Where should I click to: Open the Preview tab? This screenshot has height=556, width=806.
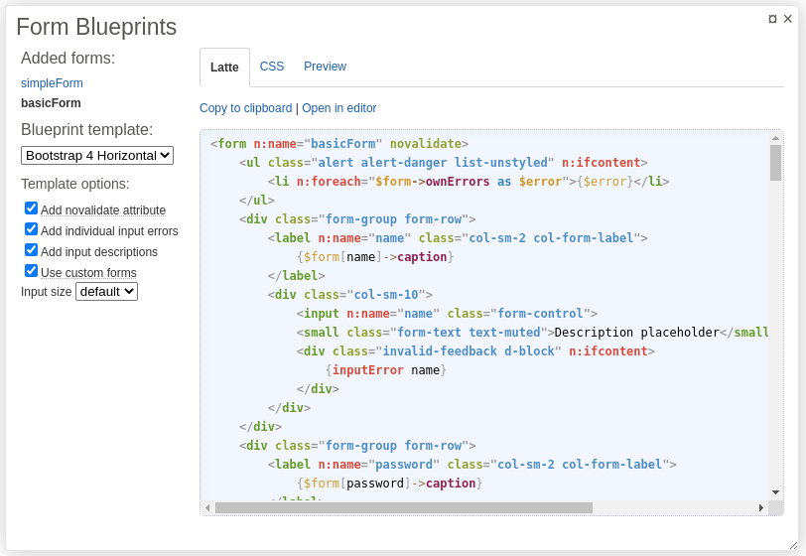[325, 67]
